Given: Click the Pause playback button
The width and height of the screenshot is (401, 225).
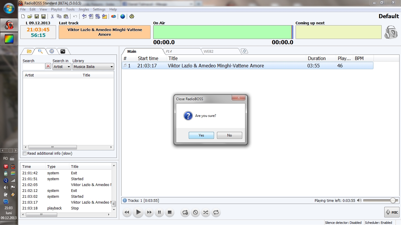Looking at the screenshot, I should 159,212.
